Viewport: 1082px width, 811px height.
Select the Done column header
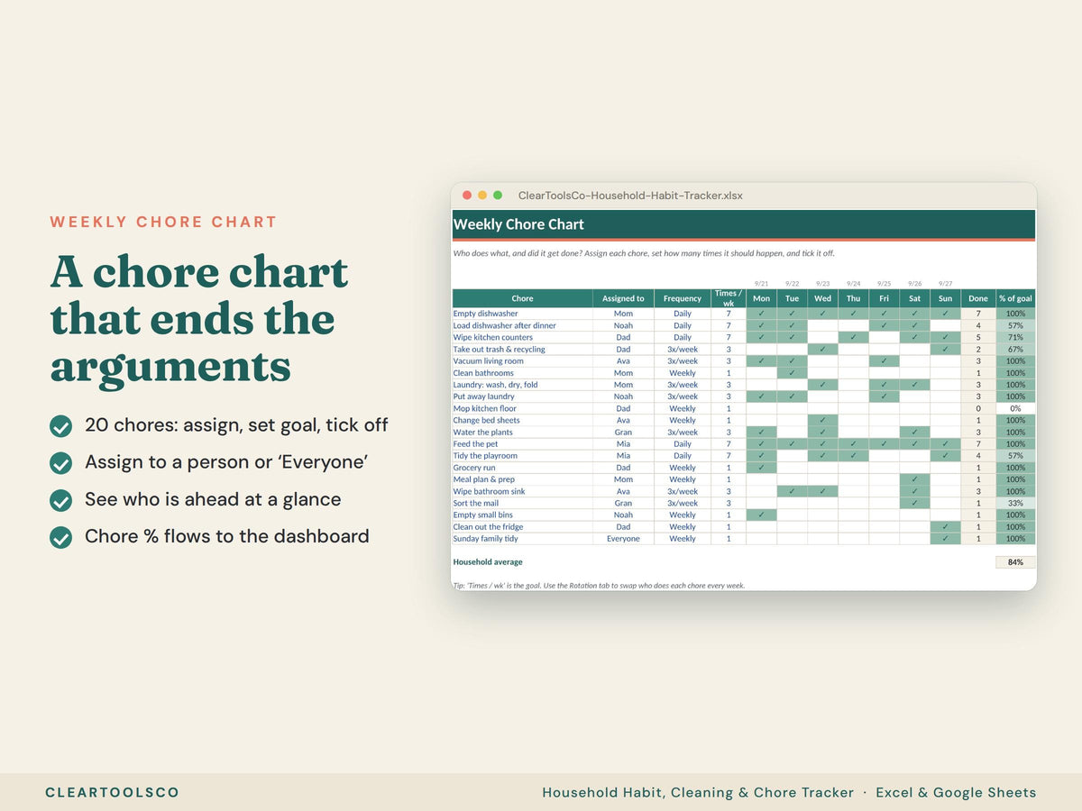tap(978, 298)
